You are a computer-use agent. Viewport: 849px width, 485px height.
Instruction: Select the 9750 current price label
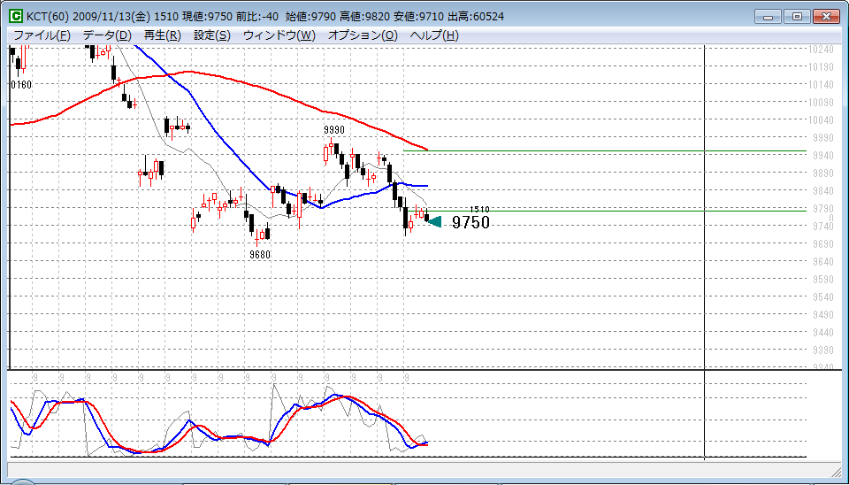(470, 223)
